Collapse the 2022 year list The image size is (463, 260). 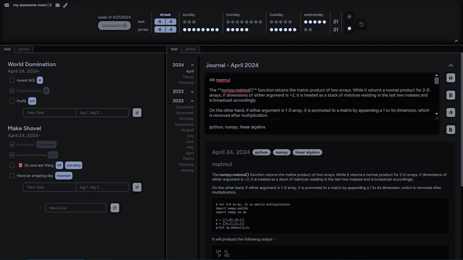pyautogui.click(x=192, y=101)
